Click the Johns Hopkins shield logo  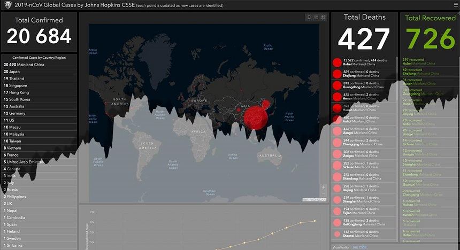6,5
